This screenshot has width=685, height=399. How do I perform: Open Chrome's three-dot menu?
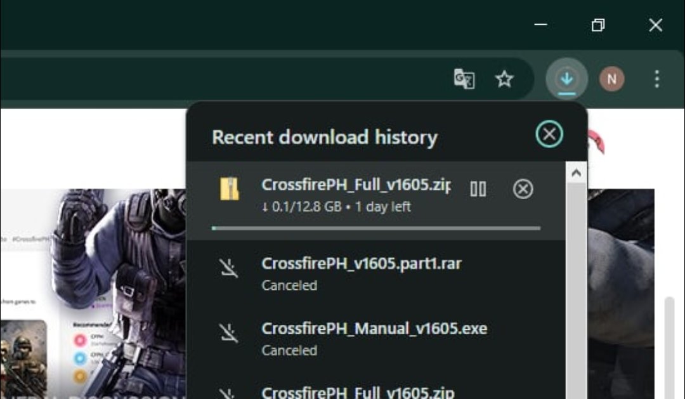pos(656,79)
